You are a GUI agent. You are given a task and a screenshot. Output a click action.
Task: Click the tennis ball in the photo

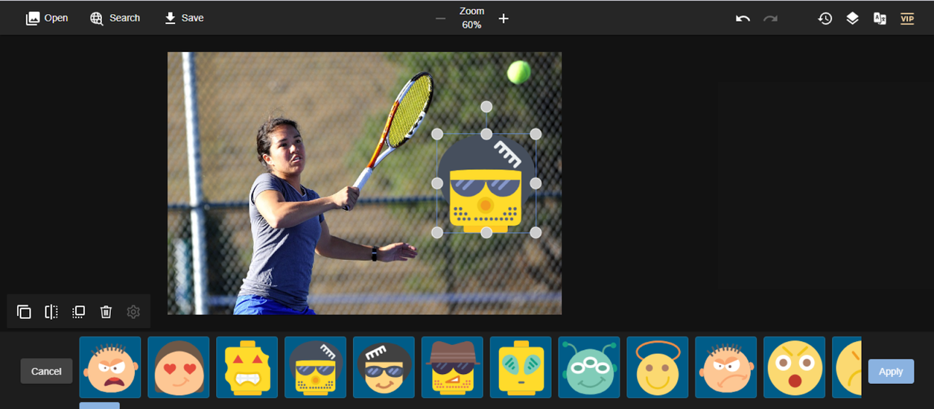(x=519, y=72)
